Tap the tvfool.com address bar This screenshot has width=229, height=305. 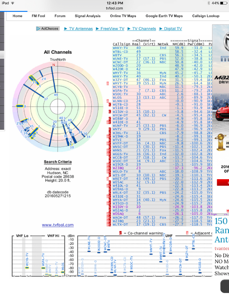[x=114, y=8]
